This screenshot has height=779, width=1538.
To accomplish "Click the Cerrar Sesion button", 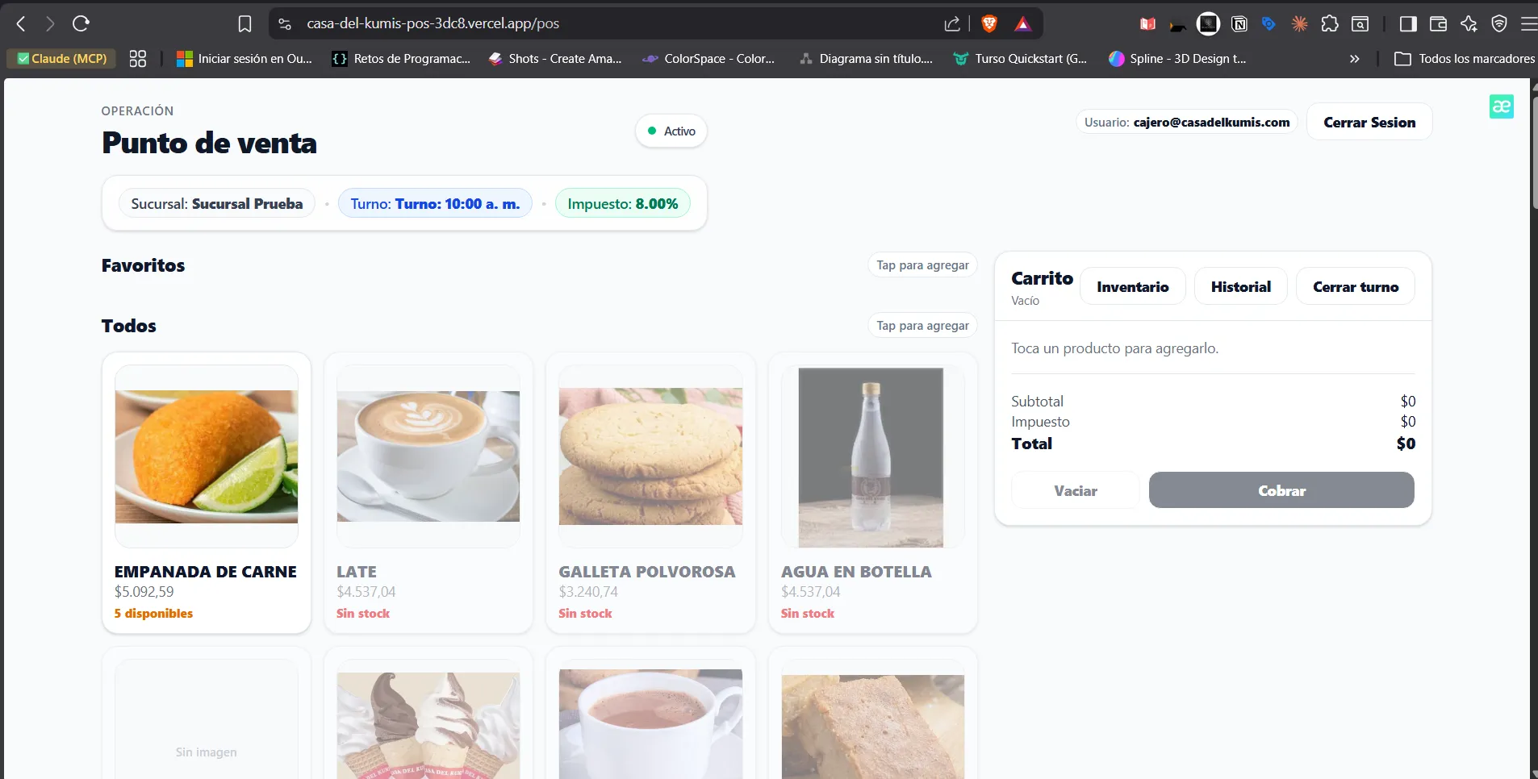I will pos(1369,122).
